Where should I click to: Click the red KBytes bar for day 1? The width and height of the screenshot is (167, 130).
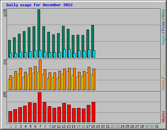(10, 117)
